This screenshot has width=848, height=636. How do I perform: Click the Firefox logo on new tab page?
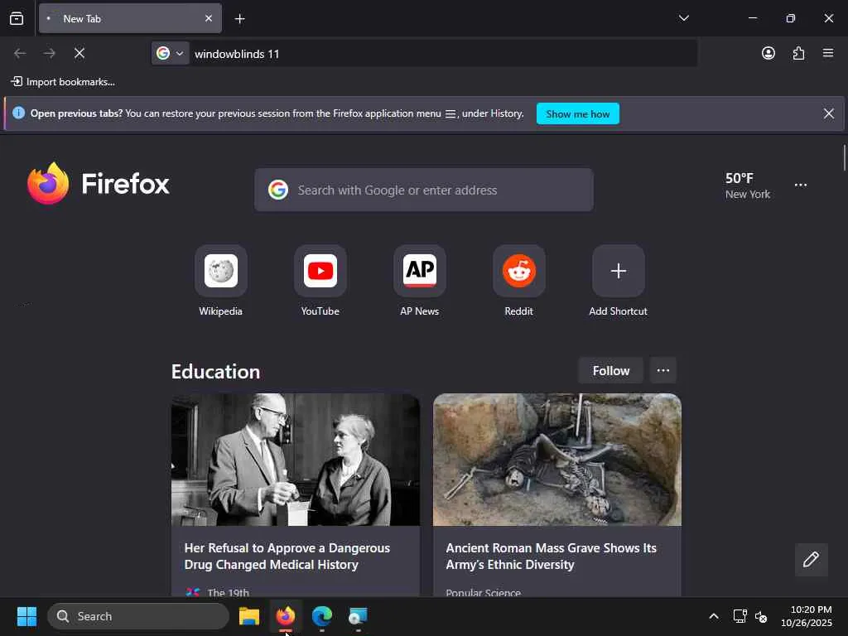click(x=99, y=183)
